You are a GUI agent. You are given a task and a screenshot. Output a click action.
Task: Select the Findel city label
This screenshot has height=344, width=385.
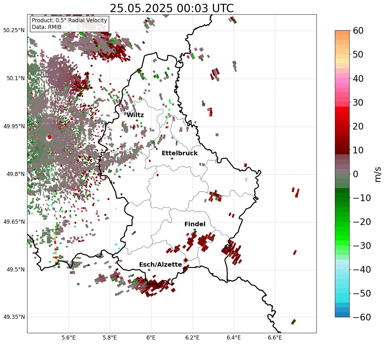(195, 224)
